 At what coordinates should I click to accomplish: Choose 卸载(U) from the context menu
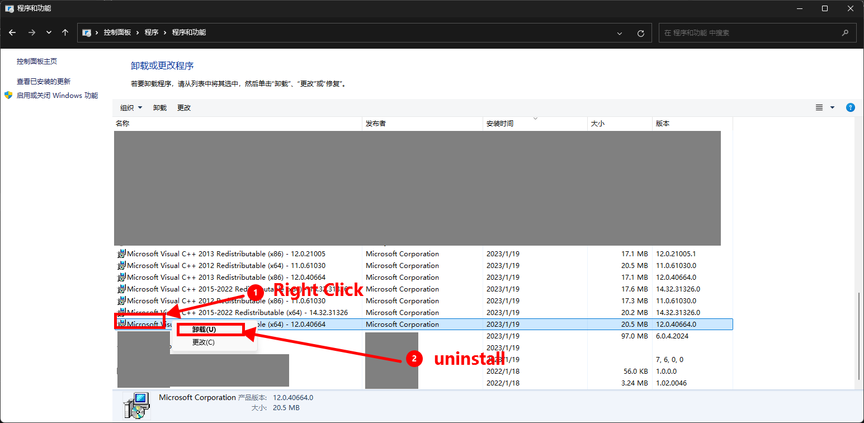pos(204,330)
